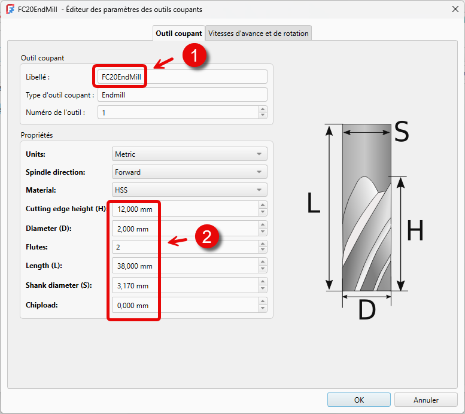The image size is (465, 414).
Task: Switch to Vitesses d'avance et de rotation tab
Action: [259, 34]
